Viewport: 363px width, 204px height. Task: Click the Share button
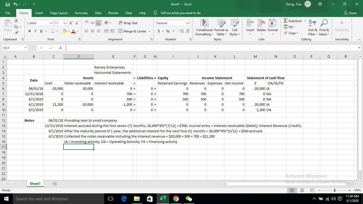350,13
